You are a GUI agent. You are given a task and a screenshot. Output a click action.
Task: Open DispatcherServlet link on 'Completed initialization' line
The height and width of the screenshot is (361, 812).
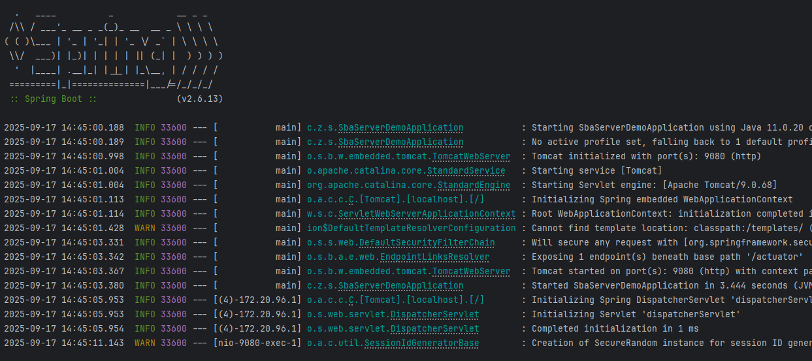click(x=434, y=329)
